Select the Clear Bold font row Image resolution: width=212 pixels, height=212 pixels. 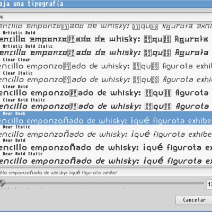(106, 91)
